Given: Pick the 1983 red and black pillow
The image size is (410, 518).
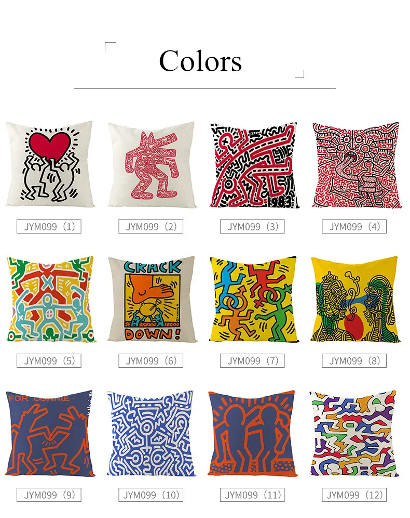Looking at the screenshot, I should [253, 165].
